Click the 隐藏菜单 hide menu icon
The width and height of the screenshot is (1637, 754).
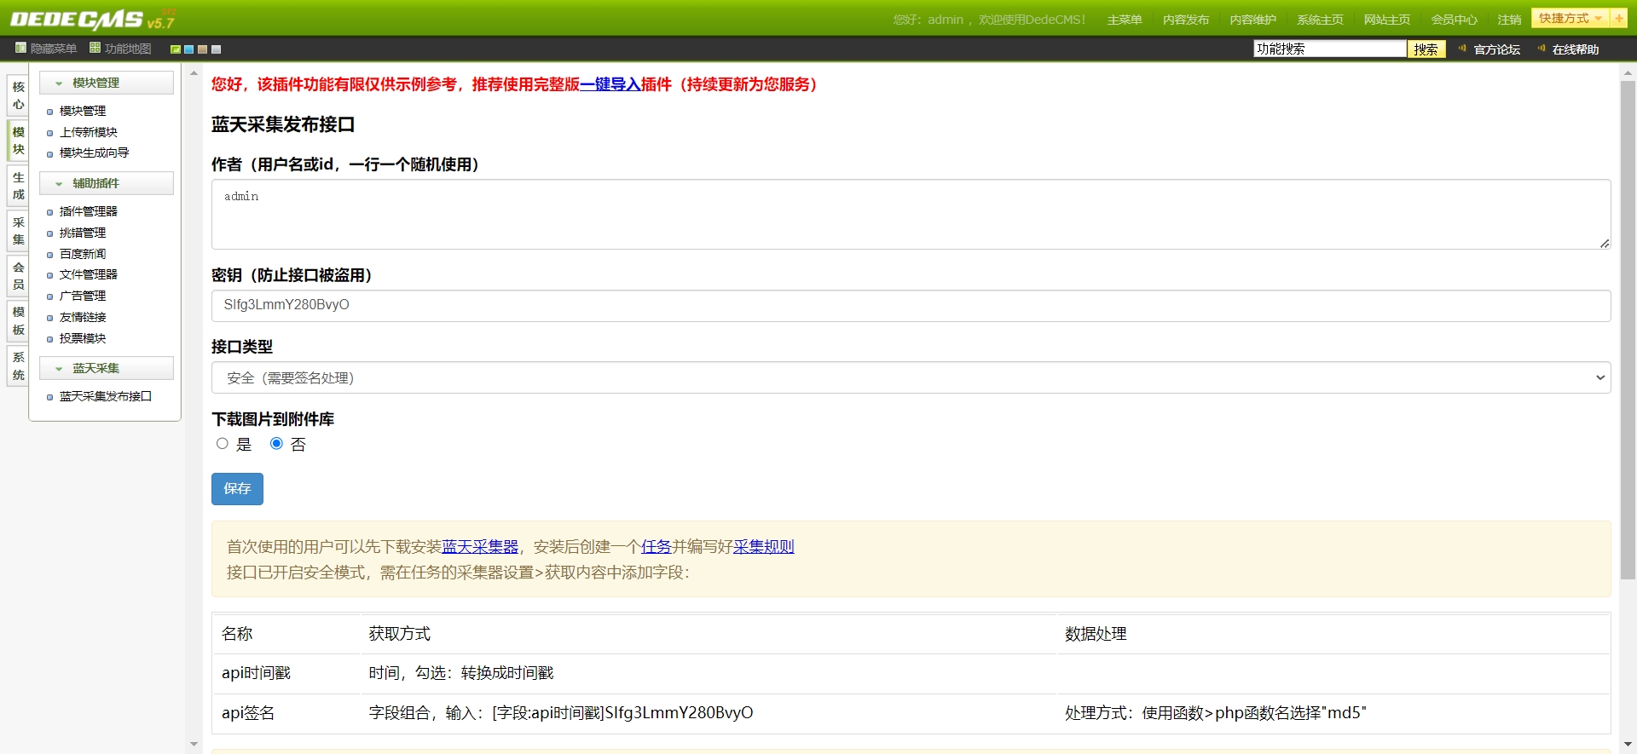(x=20, y=49)
